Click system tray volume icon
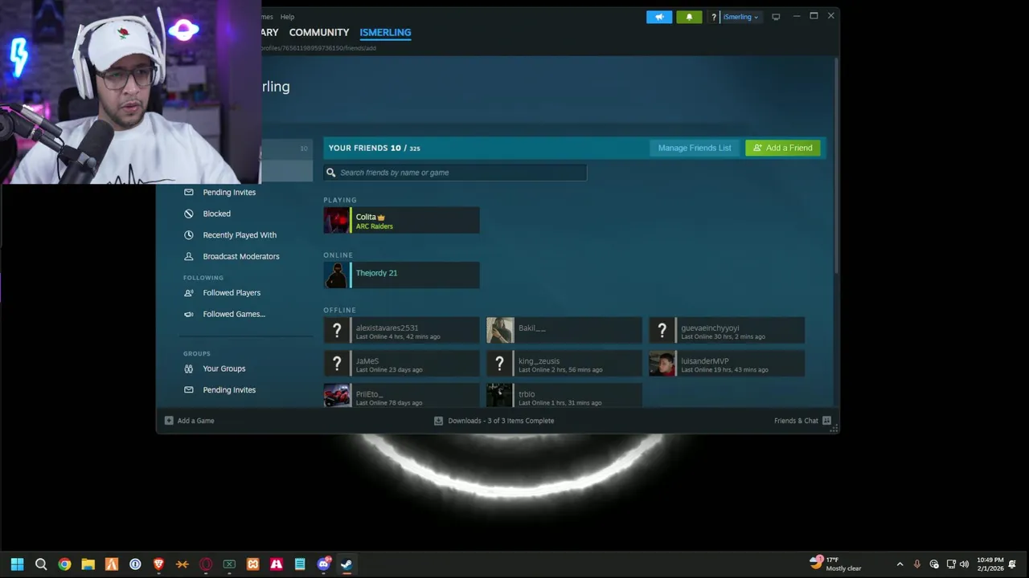 tap(964, 564)
